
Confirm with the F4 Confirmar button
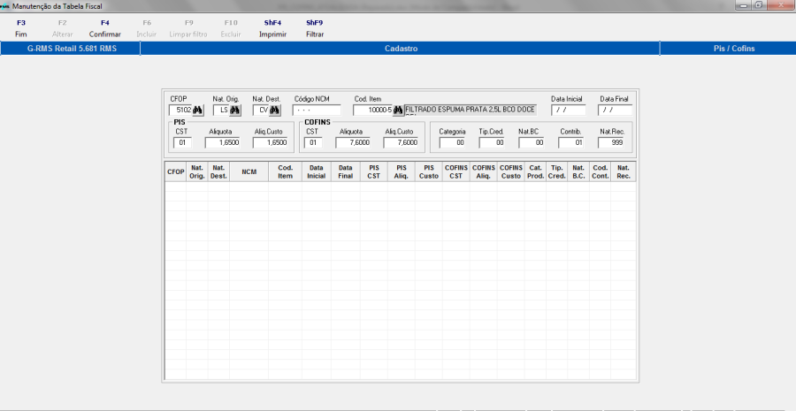tap(104, 28)
